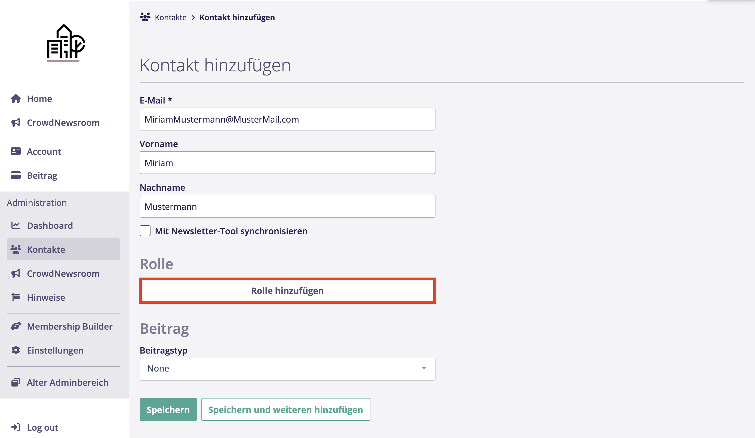Click the megaphone icon beside top CrowdNewsroom
The height and width of the screenshot is (438, 755).
(16, 123)
